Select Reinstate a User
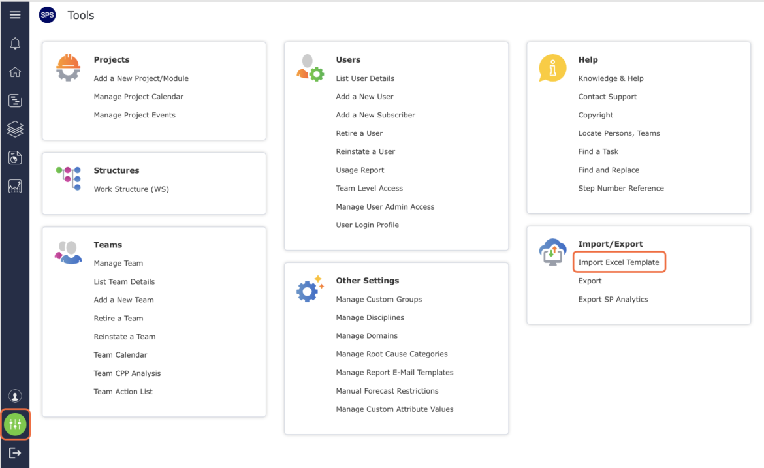Viewport: 764px width, 468px height. click(x=366, y=151)
